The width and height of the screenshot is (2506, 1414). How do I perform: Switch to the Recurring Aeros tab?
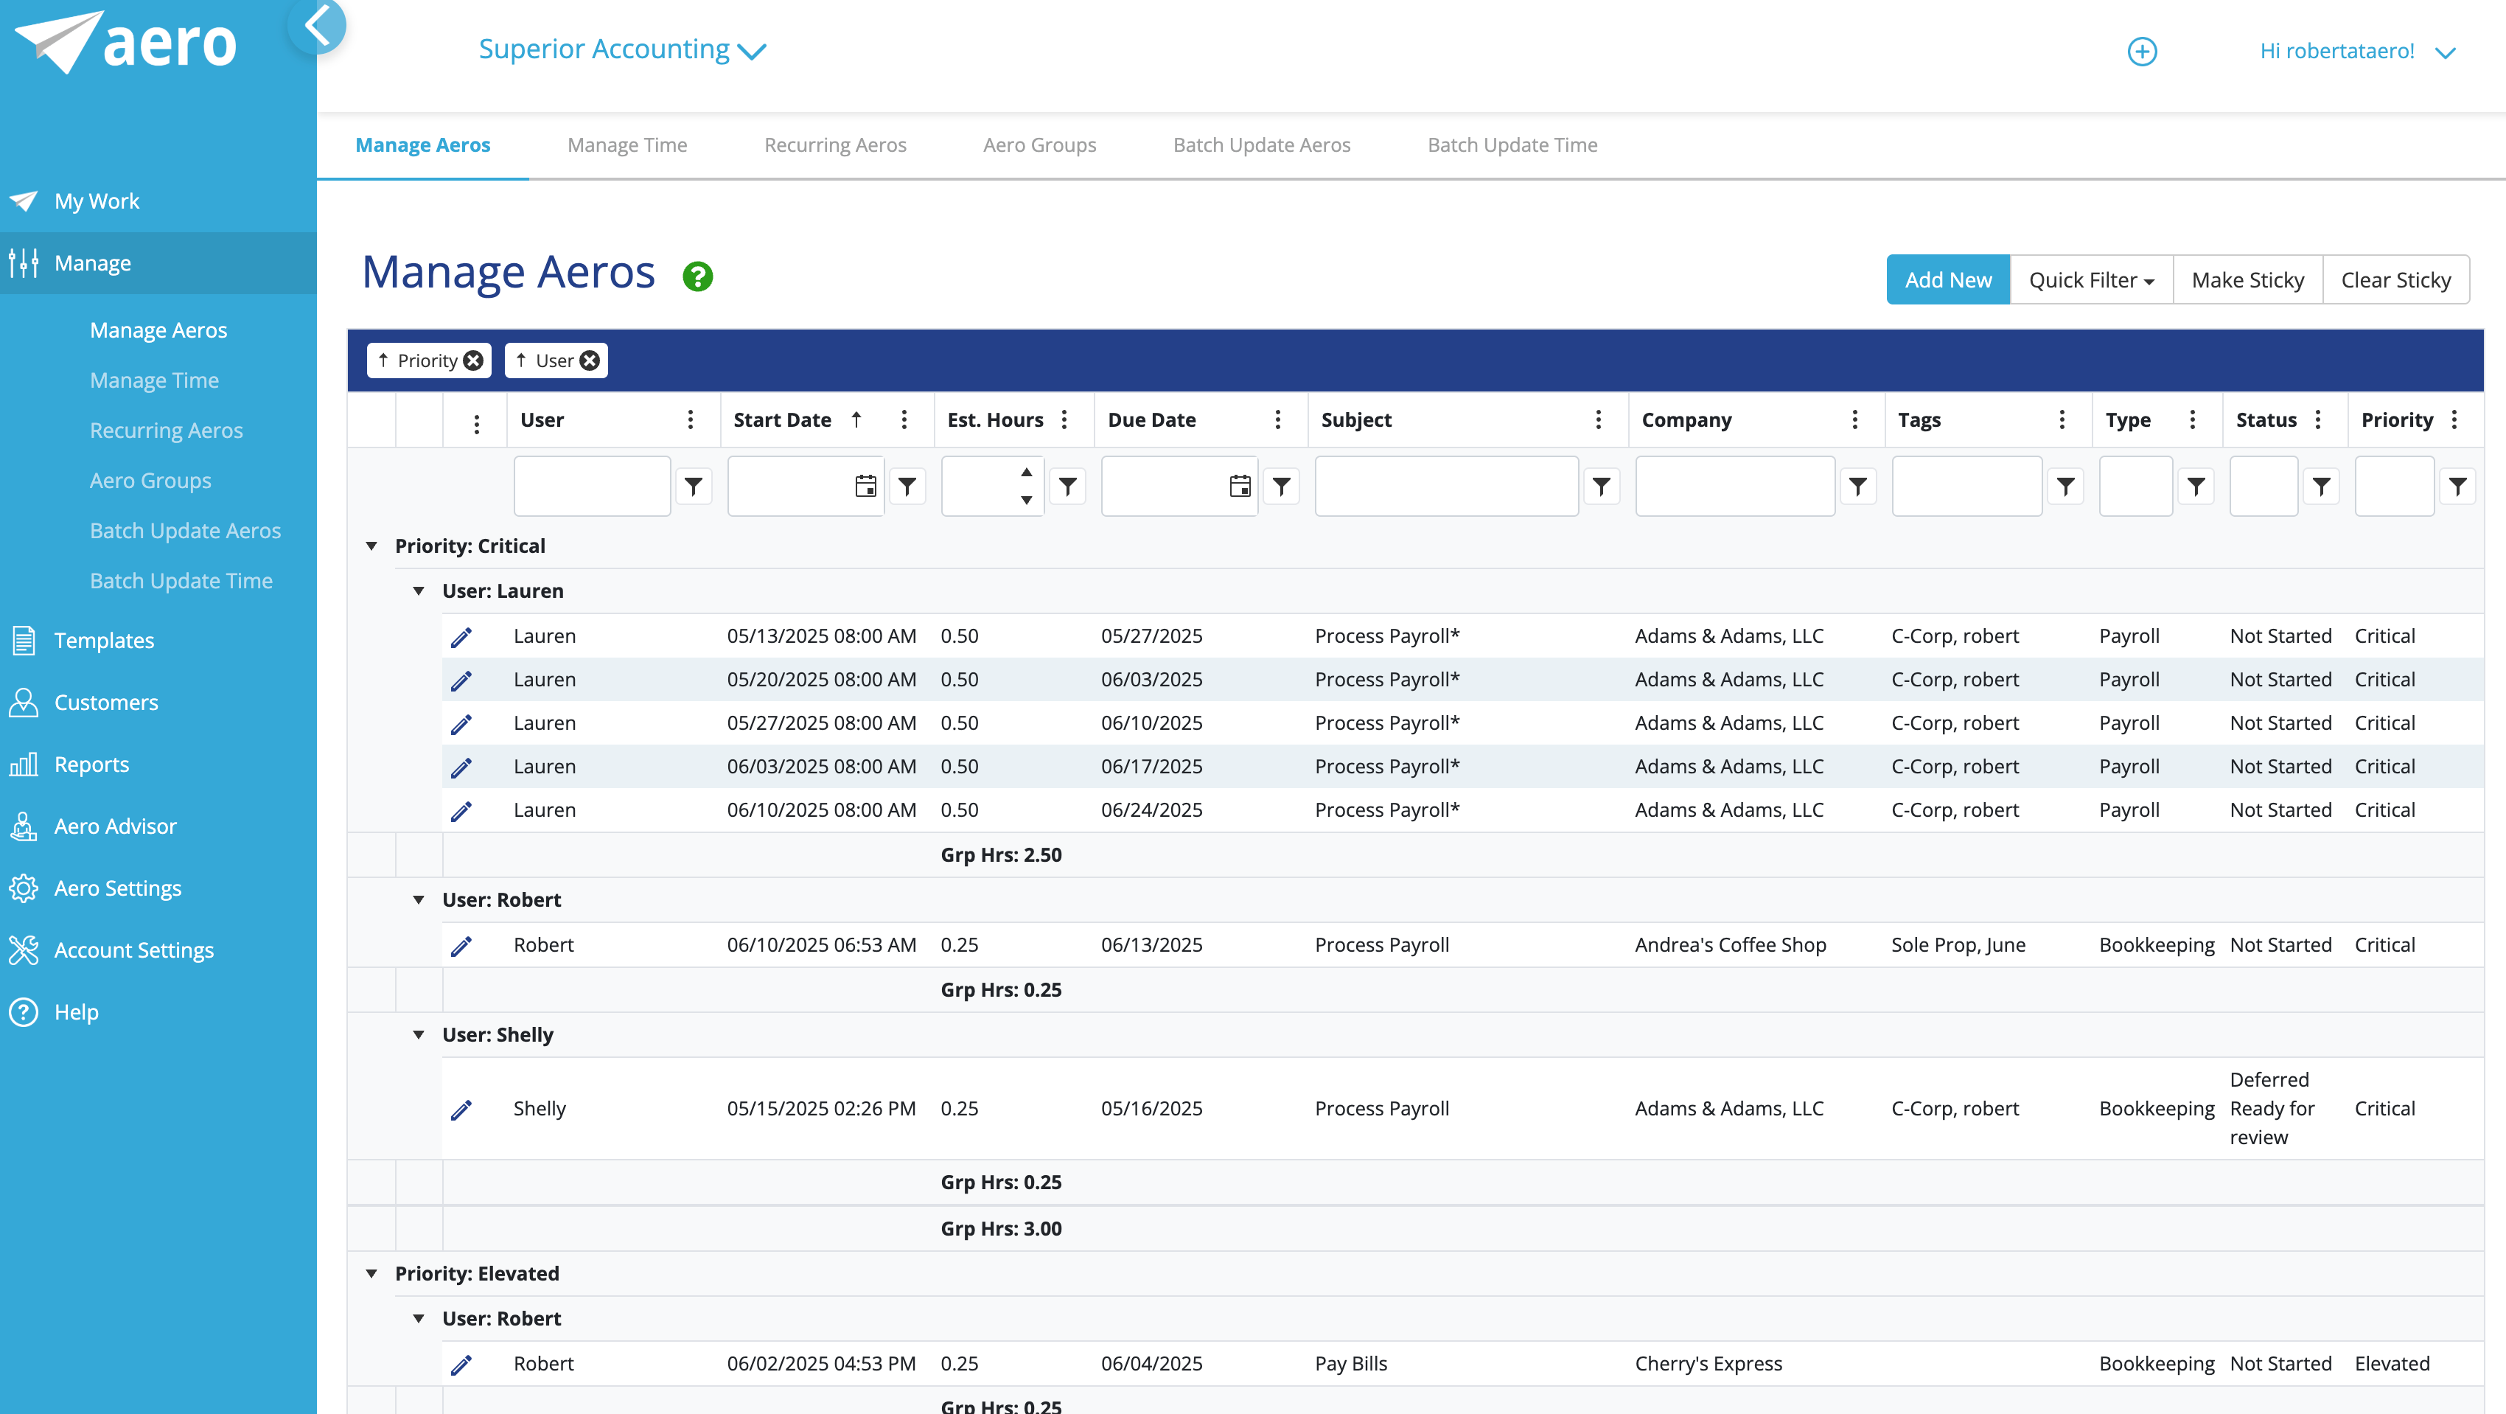834,145
